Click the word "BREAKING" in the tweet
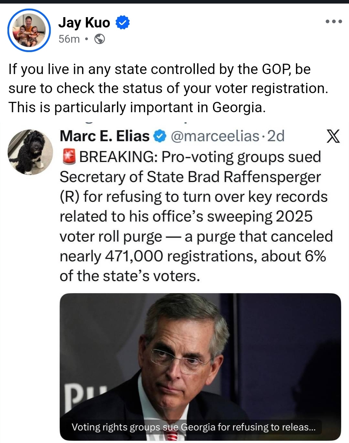 tap(118, 157)
